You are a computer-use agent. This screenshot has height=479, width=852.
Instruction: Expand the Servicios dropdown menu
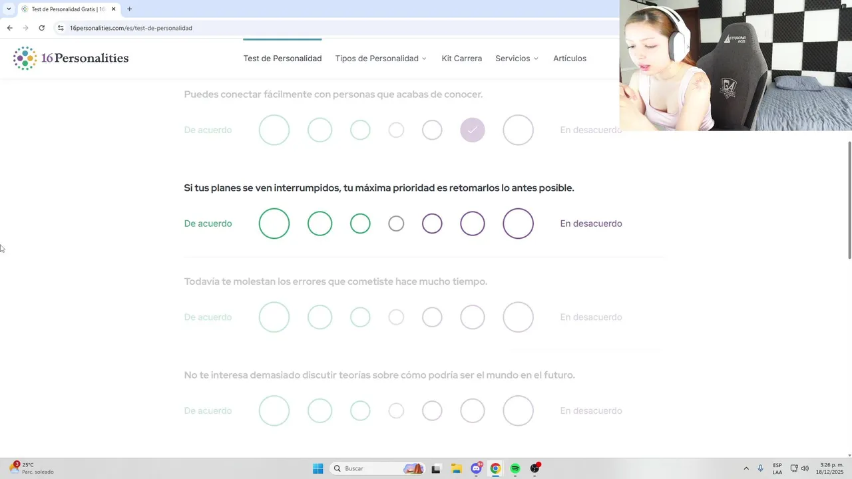pos(517,59)
